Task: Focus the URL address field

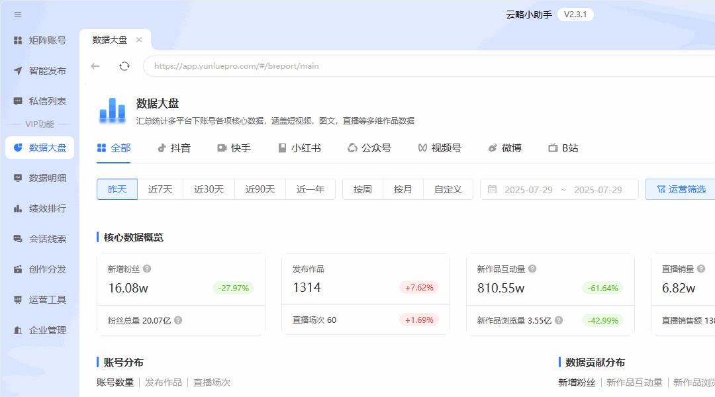Action: pyautogui.click(x=428, y=66)
